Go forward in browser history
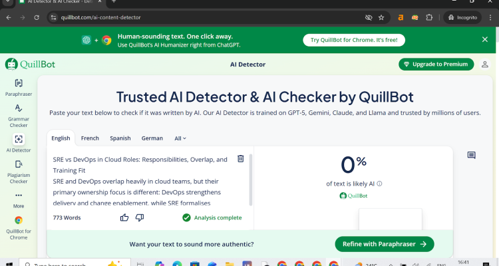The height and width of the screenshot is (266, 499). pos(23,17)
